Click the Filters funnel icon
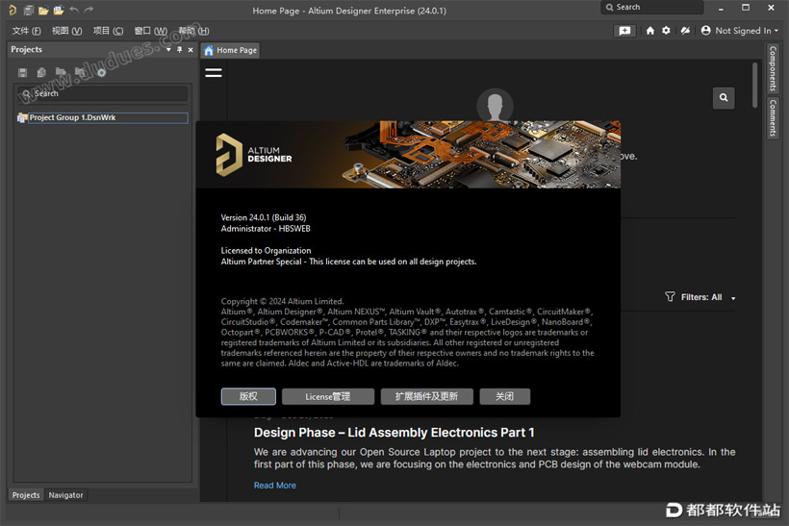 click(x=670, y=297)
